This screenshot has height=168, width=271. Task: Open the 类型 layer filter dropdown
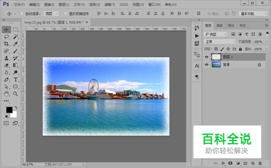pos(215,34)
